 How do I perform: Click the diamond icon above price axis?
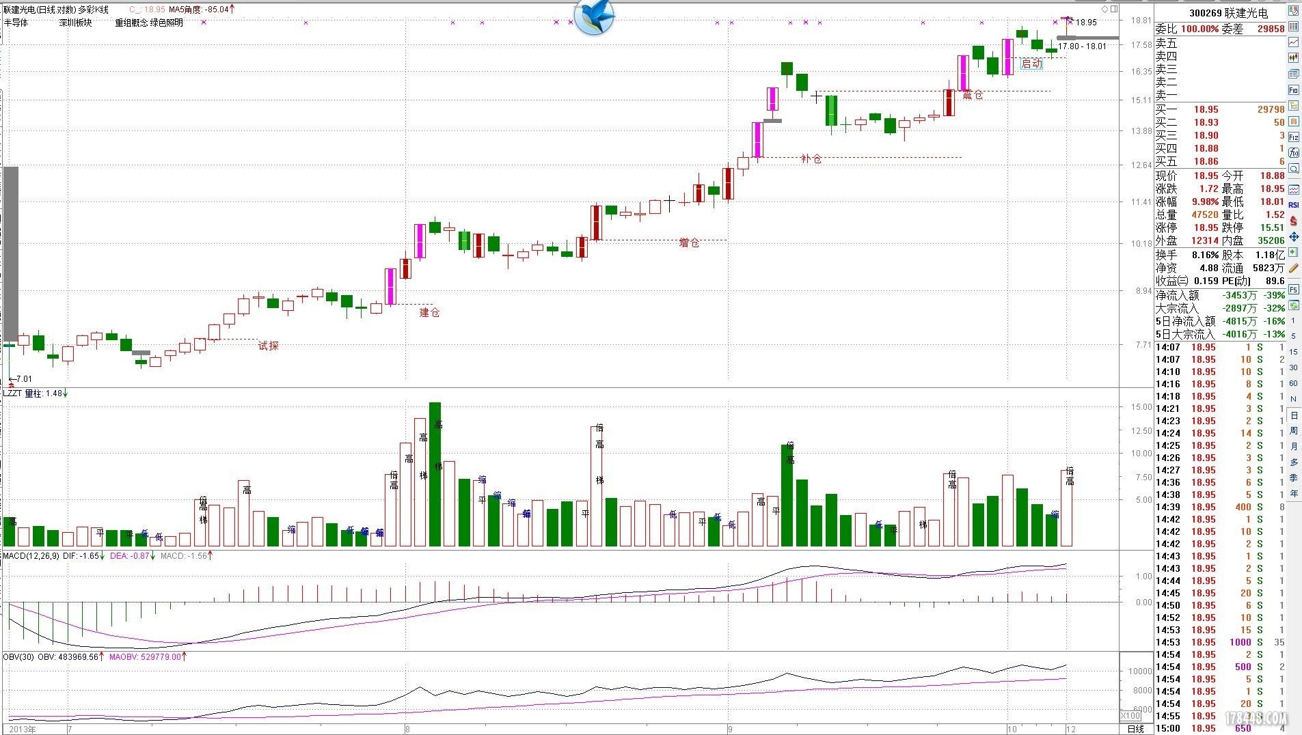[1105, 10]
